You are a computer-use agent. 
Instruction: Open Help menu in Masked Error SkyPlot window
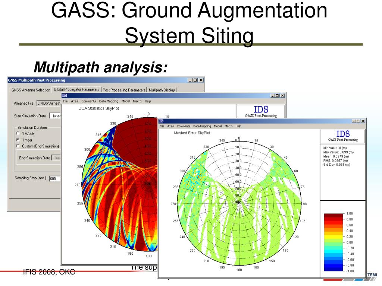pos(238,126)
